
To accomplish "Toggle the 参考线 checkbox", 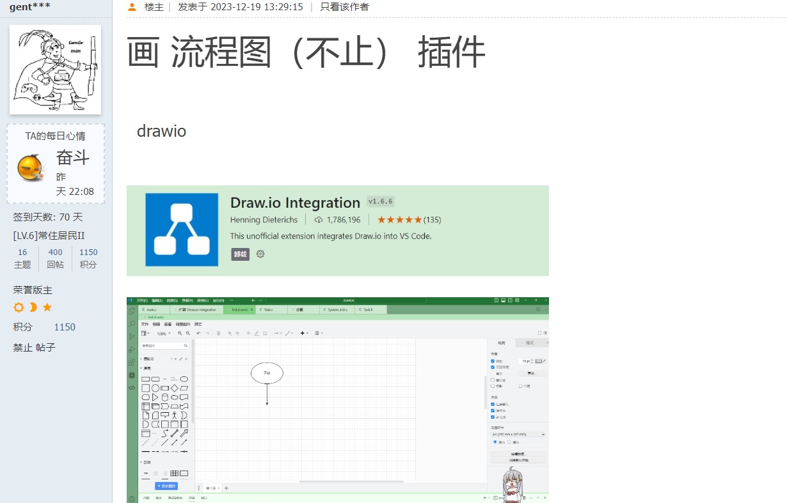I will coord(493,417).
